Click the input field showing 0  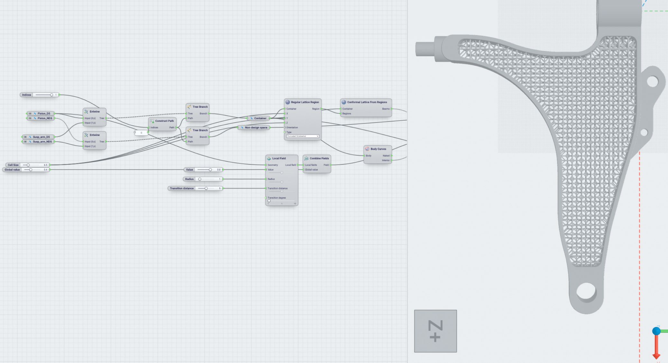[x=141, y=133]
